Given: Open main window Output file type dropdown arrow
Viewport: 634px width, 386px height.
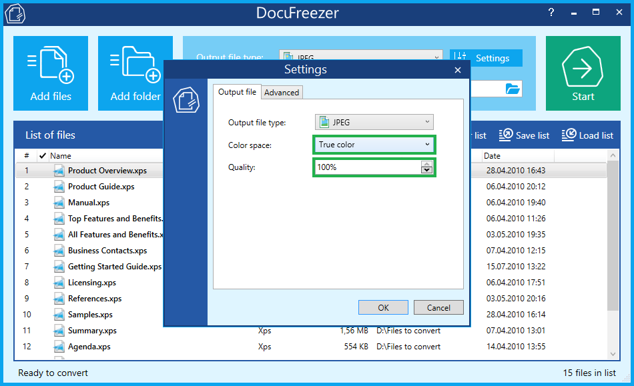Looking at the screenshot, I should 436,57.
